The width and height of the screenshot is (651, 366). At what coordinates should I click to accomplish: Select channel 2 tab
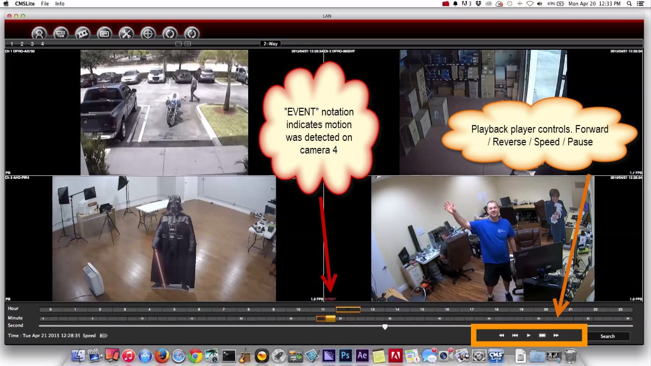click(22, 44)
